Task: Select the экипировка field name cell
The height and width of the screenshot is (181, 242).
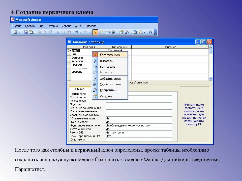Action: pos(82,68)
